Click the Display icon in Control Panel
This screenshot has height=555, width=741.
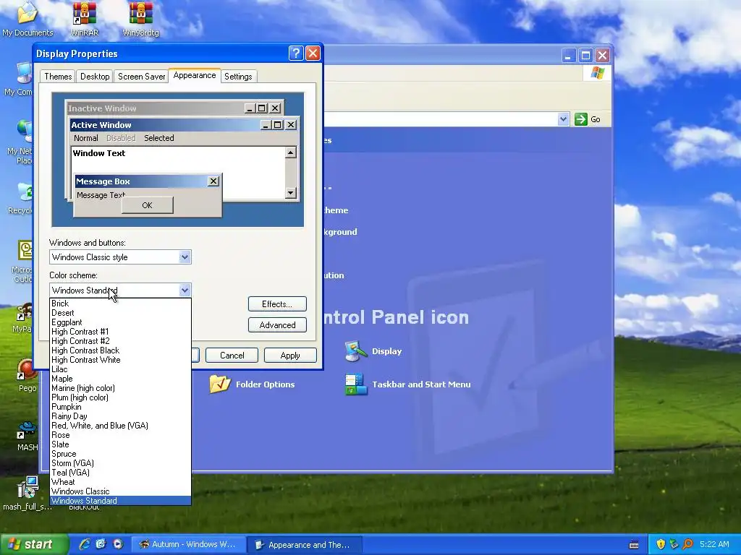(x=356, y=351)
